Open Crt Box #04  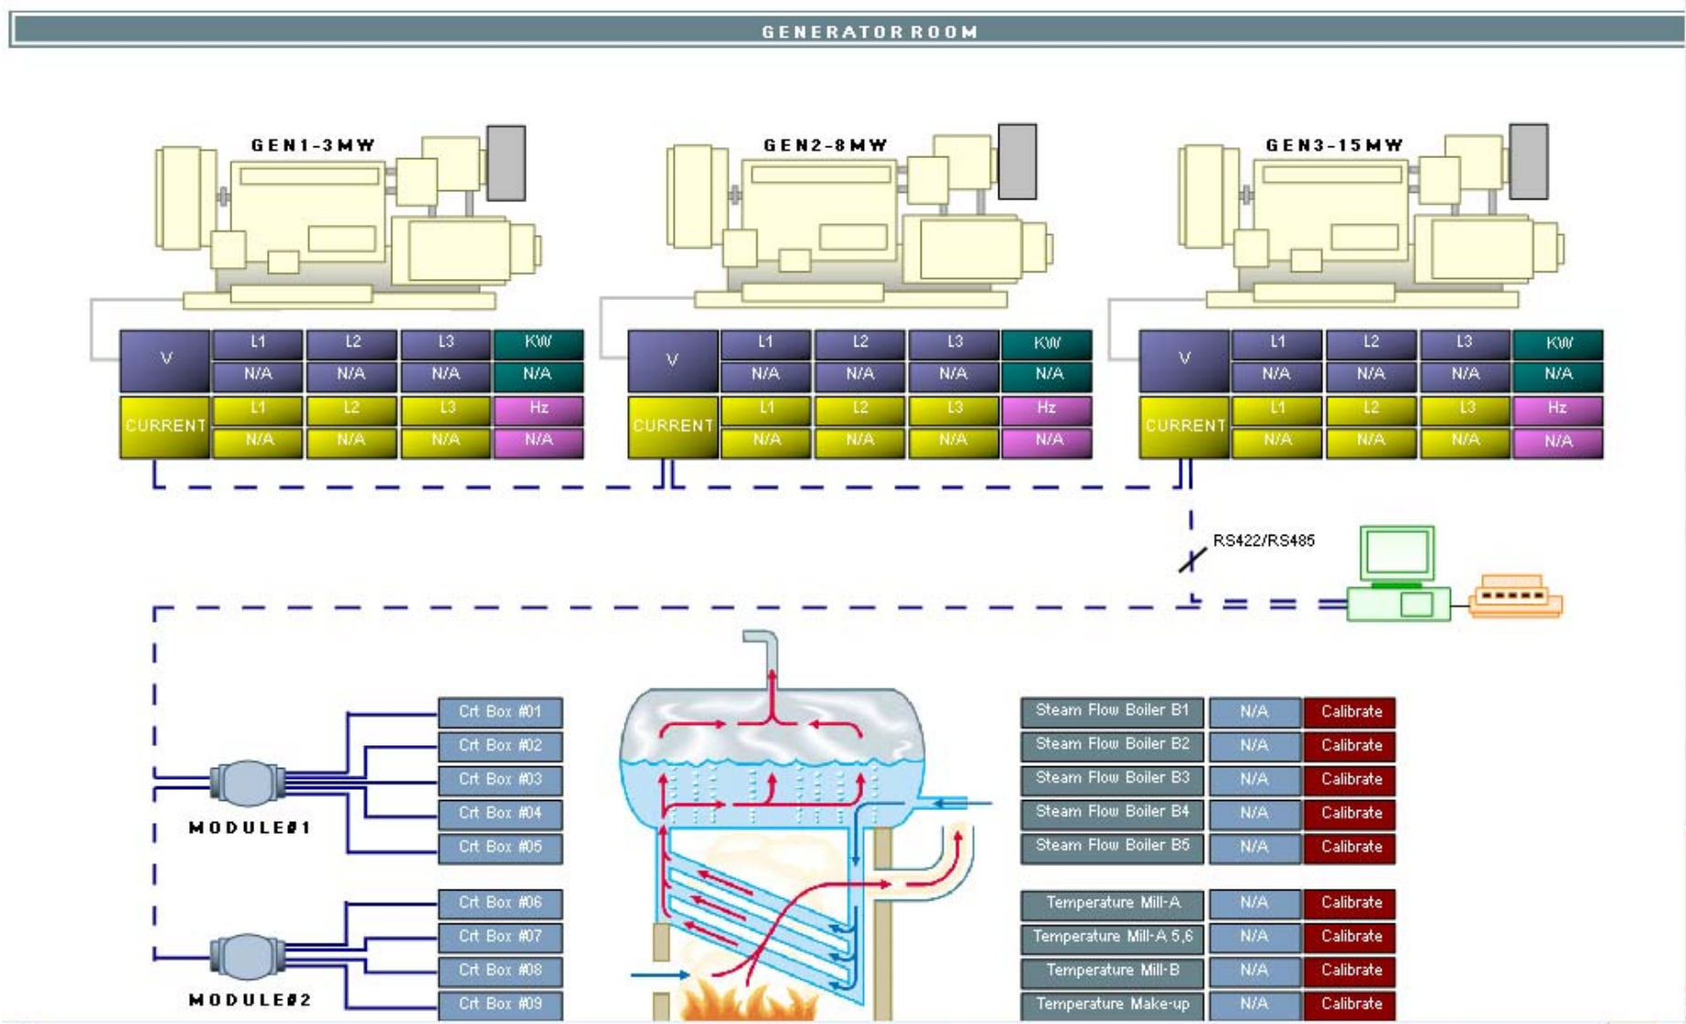(500, 814)
